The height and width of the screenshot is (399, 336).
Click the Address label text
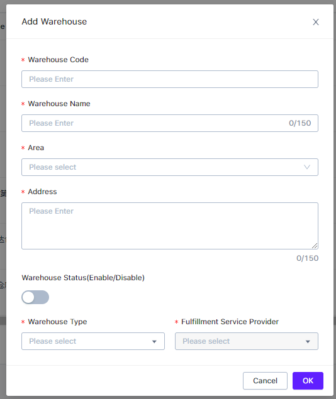pos(42,192)
